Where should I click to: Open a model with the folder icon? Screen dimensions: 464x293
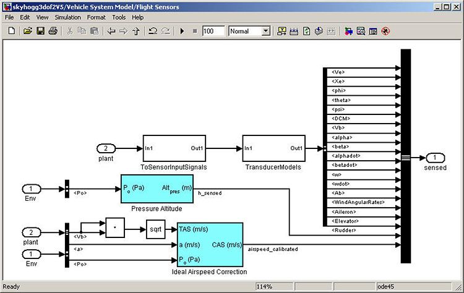(x=27, y=31)
